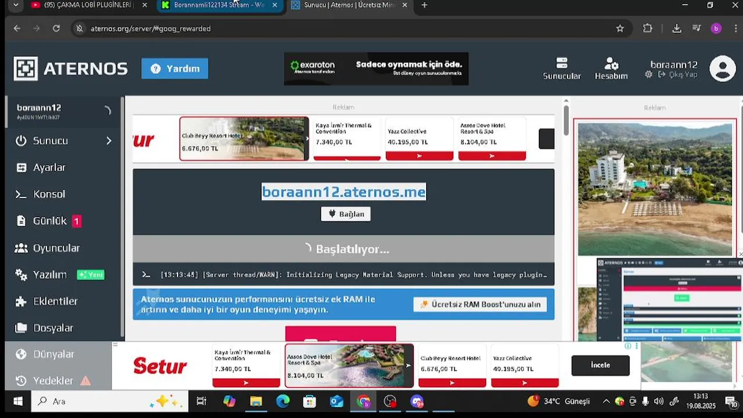
Task: Click Assos Dove Hotel top ad card
Action: click(492, 140)
